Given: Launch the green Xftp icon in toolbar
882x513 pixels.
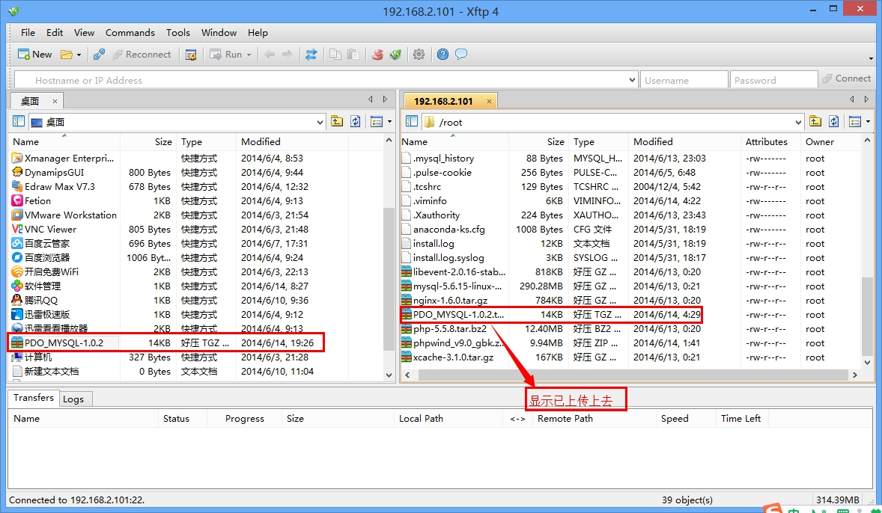Looking at the screenshot, I should [395, 55].
